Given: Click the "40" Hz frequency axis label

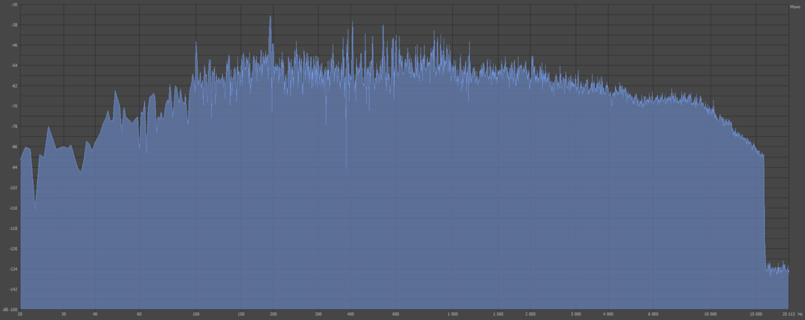Looking at the screenshot, I should click(x=95, y=313).
